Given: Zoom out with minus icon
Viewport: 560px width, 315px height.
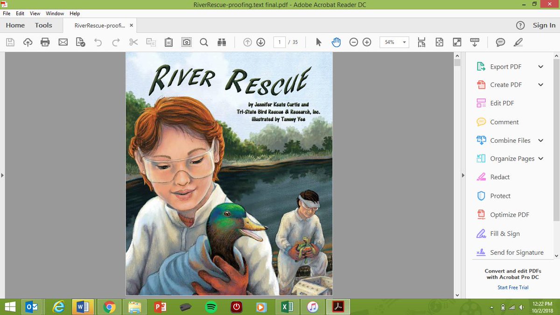Looking at the screenshot, I should (x=354, y=42).
